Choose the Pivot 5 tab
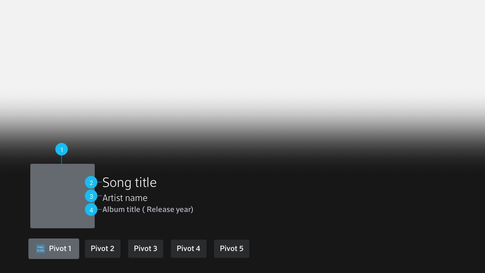Viewport: 485px width, 273px height. point(232,249)
